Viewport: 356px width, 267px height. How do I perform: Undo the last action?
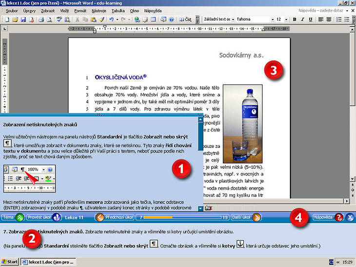pyautogui.click(x=111, y=19)
